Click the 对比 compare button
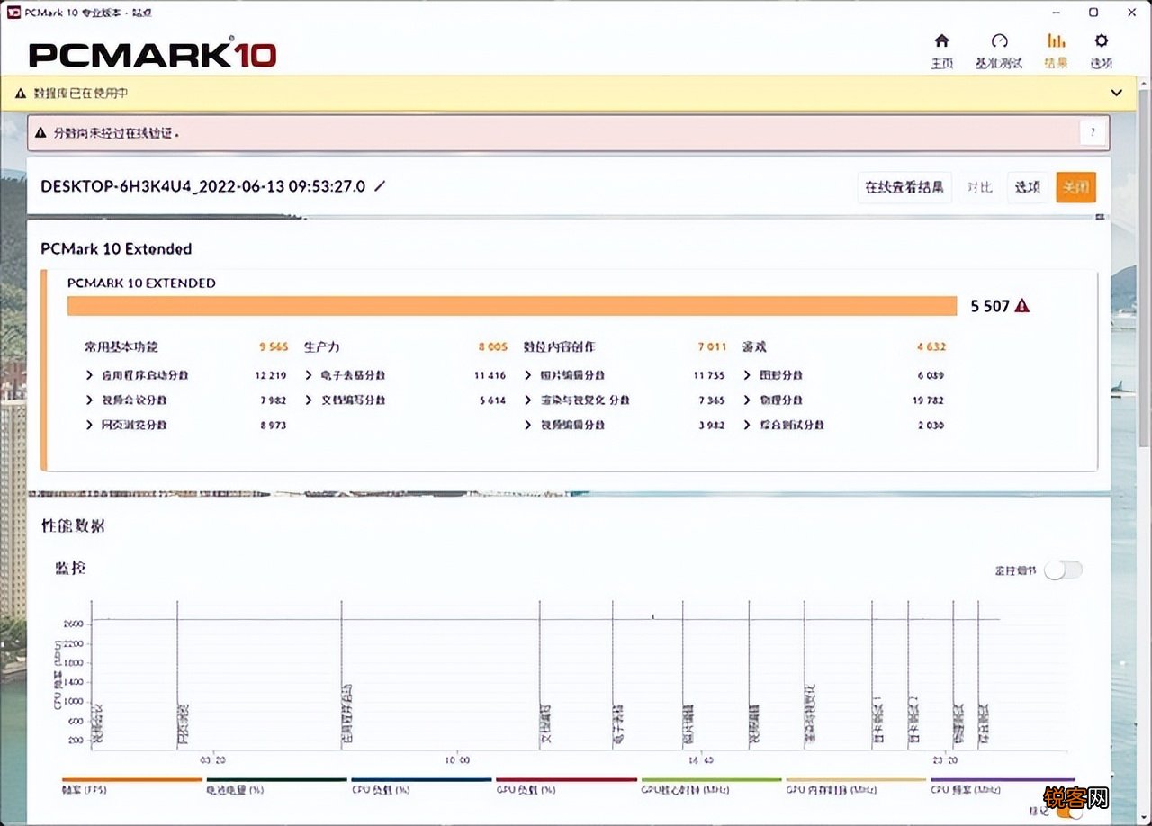 (x=979, y=187)
